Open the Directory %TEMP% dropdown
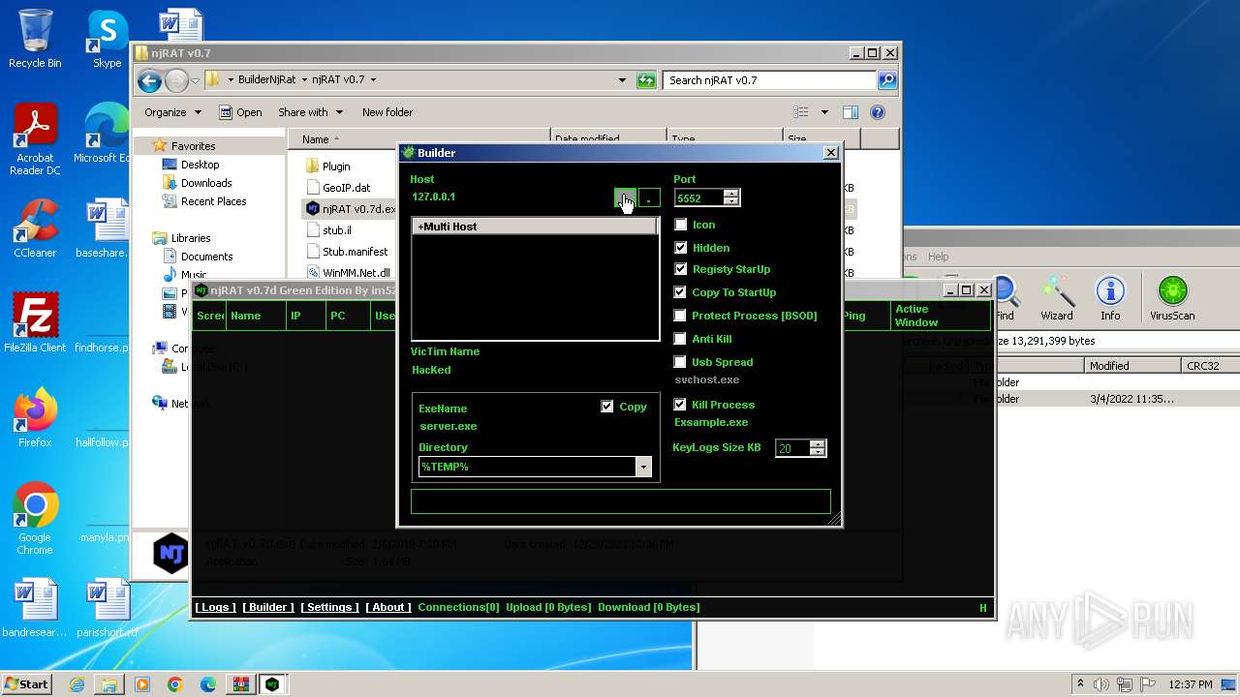This screenshot has width=1240, height=697. [643, 467]
